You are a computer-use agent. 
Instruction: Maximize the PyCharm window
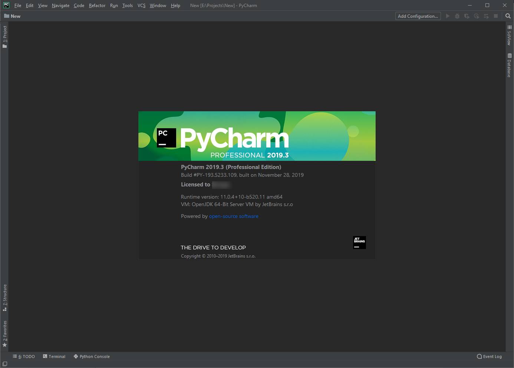pos(487,5)
